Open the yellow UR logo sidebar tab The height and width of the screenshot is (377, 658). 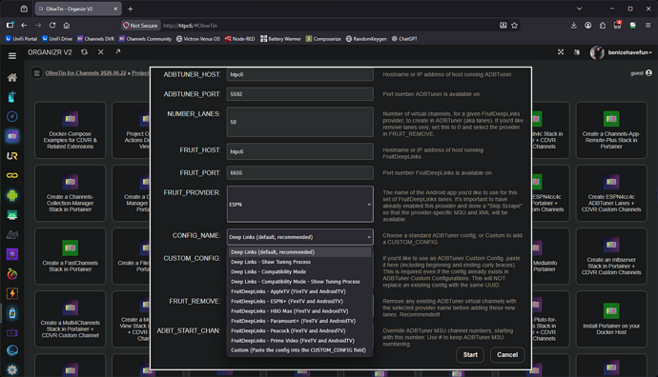pyautogui.click(x=12, y=156)
